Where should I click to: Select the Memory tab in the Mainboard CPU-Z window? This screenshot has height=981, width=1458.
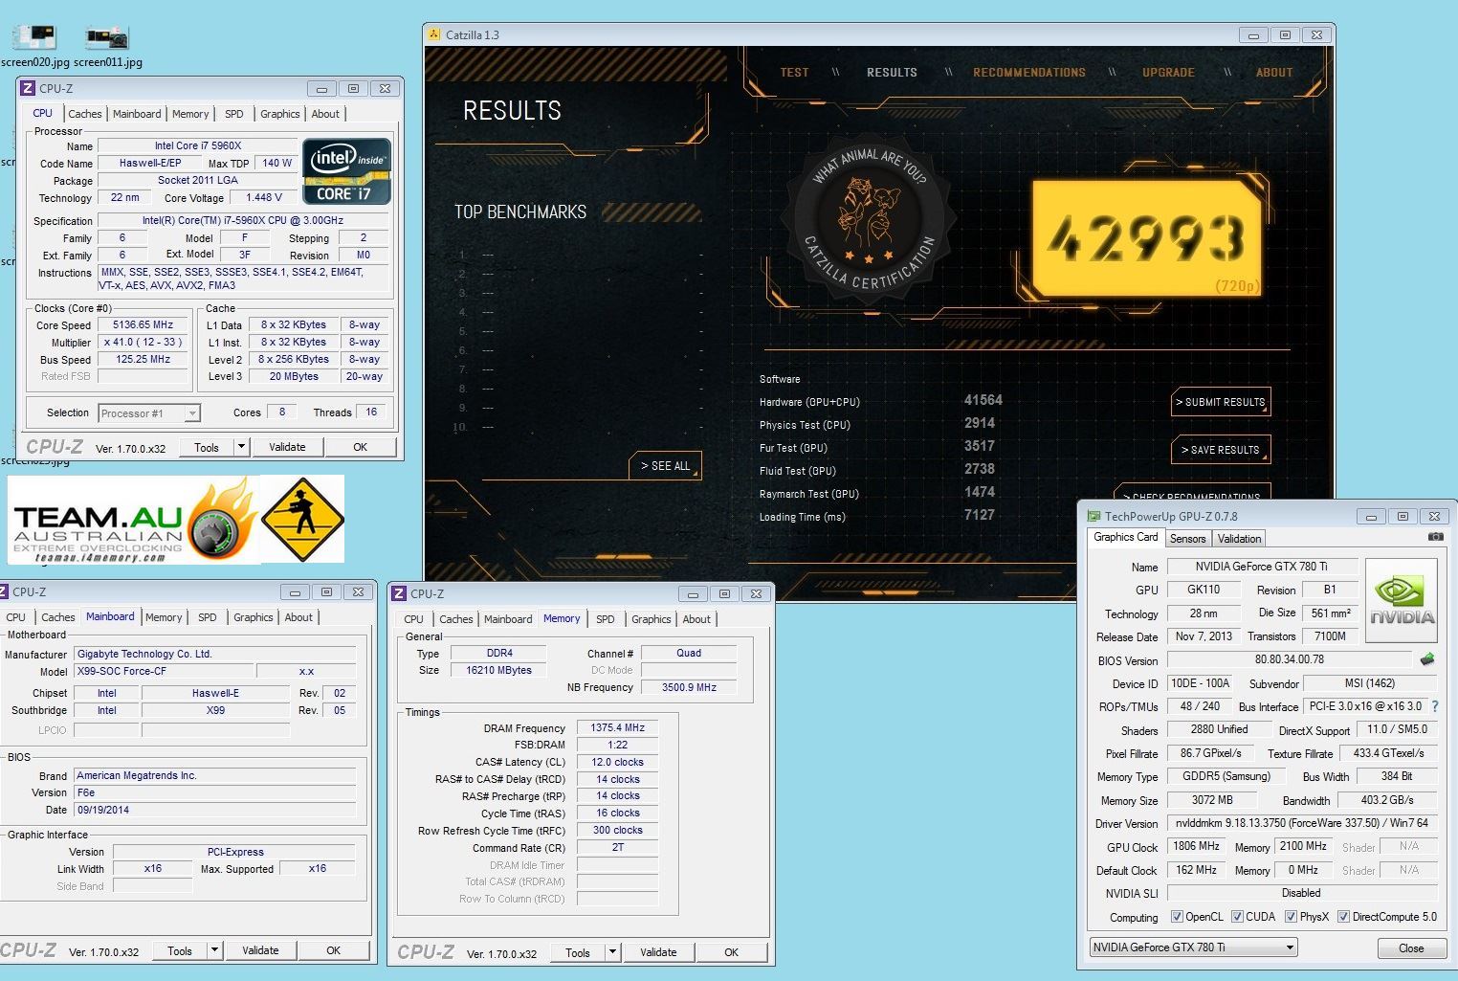point(164,617)
